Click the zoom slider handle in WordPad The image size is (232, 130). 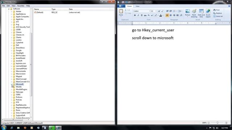217,123
